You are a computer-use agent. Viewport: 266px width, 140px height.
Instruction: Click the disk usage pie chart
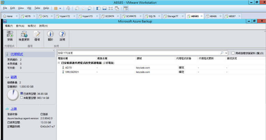click(x=13, y=95)
